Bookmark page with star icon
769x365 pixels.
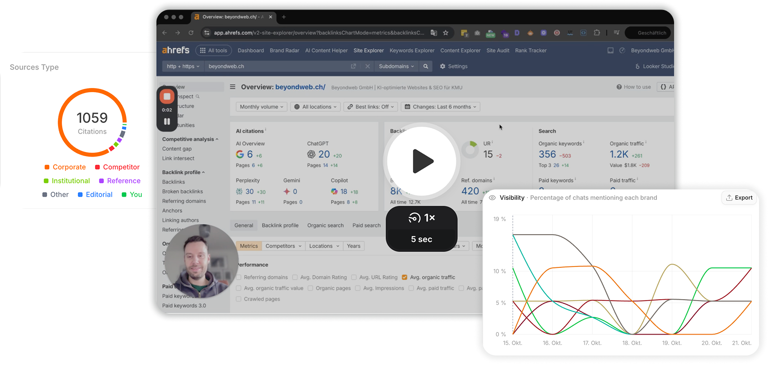(446, 33)
